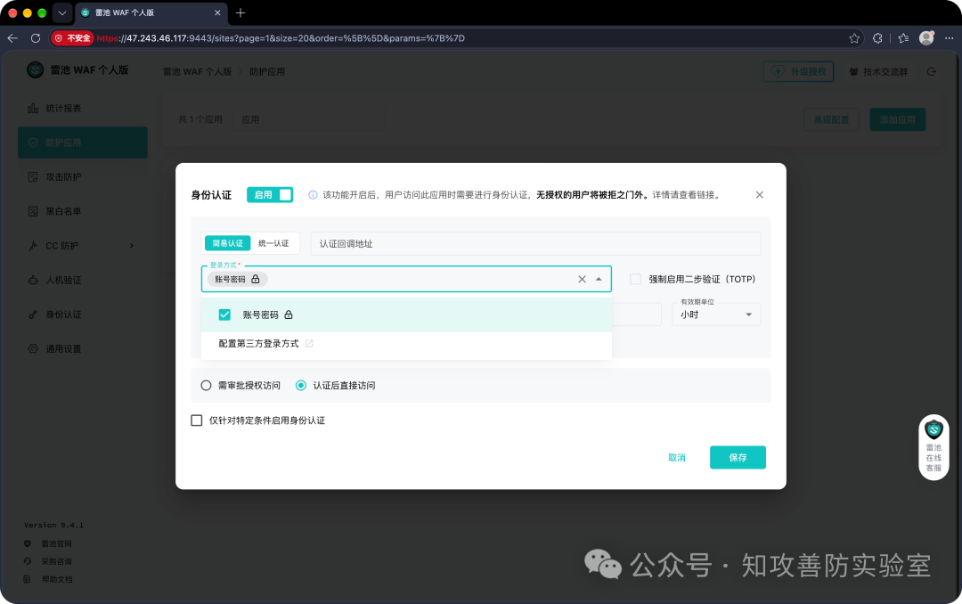The width and height of the screenshot is (962, 604).
Task: Open 雷池在线客服 floating support icon
Action: click(933, 447)
